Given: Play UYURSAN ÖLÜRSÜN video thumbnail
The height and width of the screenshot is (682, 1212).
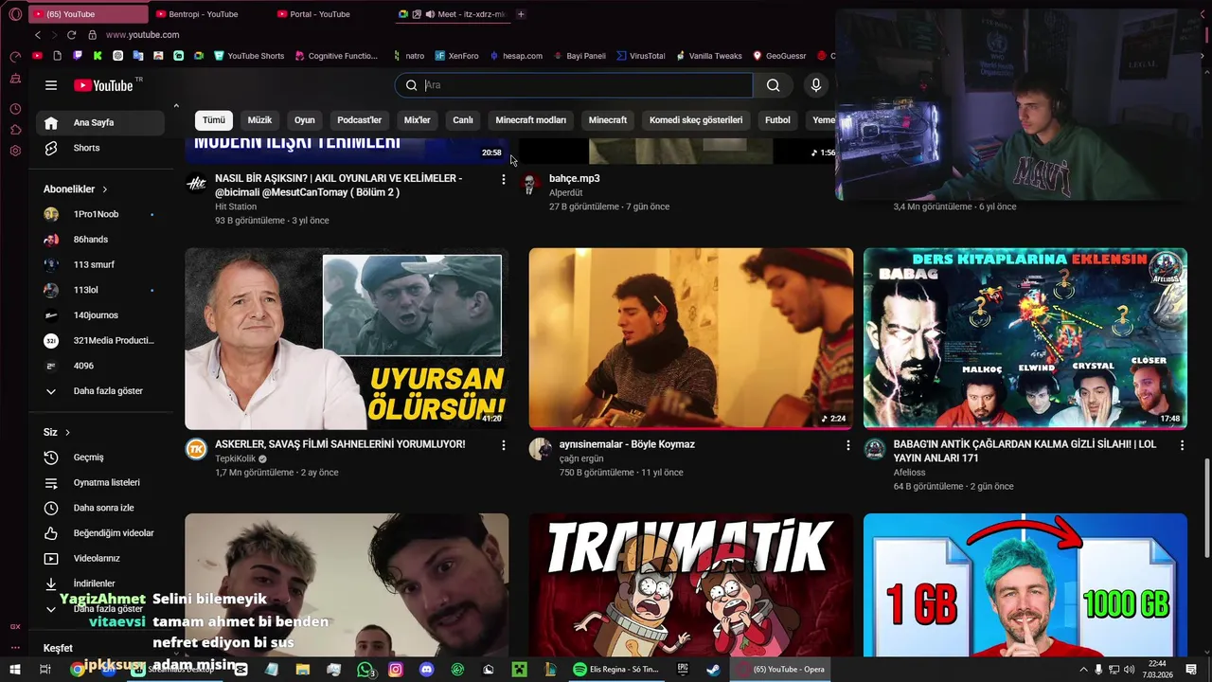Looking at the screenshot, I should 347,339.
